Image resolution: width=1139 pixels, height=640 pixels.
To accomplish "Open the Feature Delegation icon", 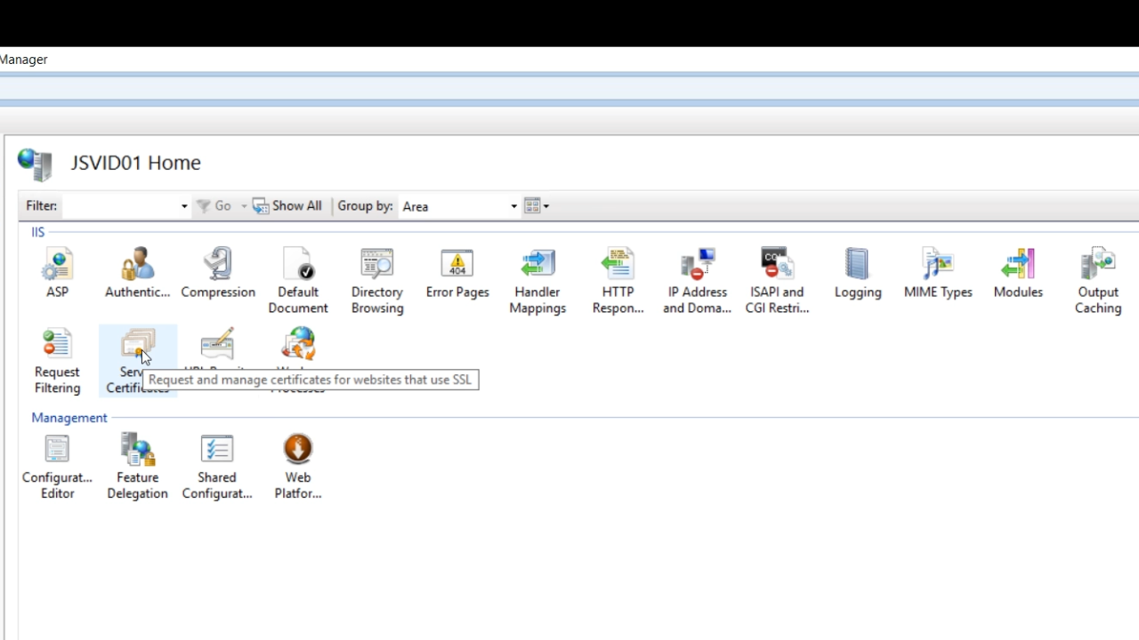I will pyautogui.click(x=137, y=450).
